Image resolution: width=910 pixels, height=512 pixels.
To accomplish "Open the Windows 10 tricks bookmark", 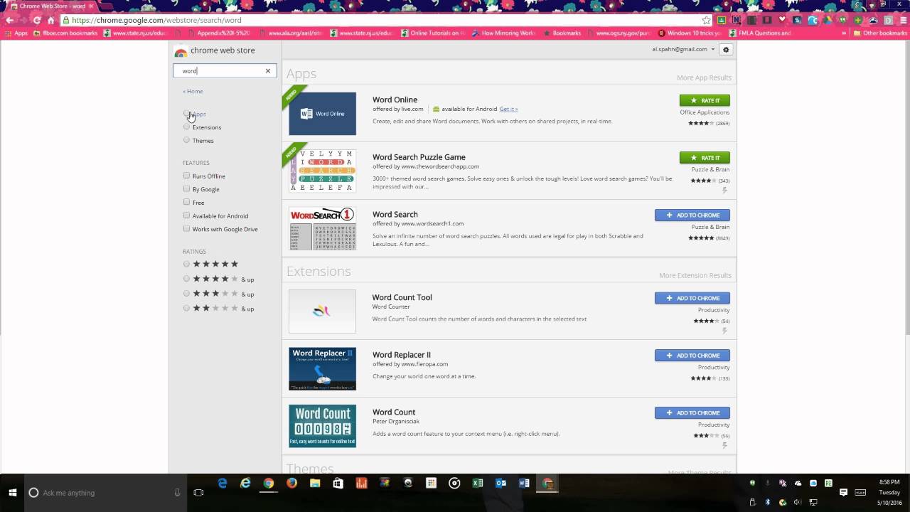I will coord(690,33).
